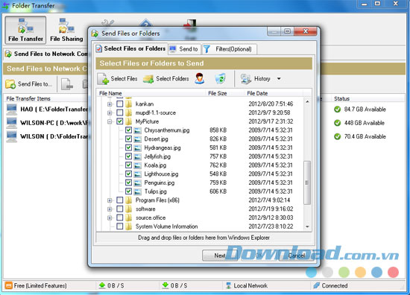Select the Penguins.jpg file name

click(160, 183)
